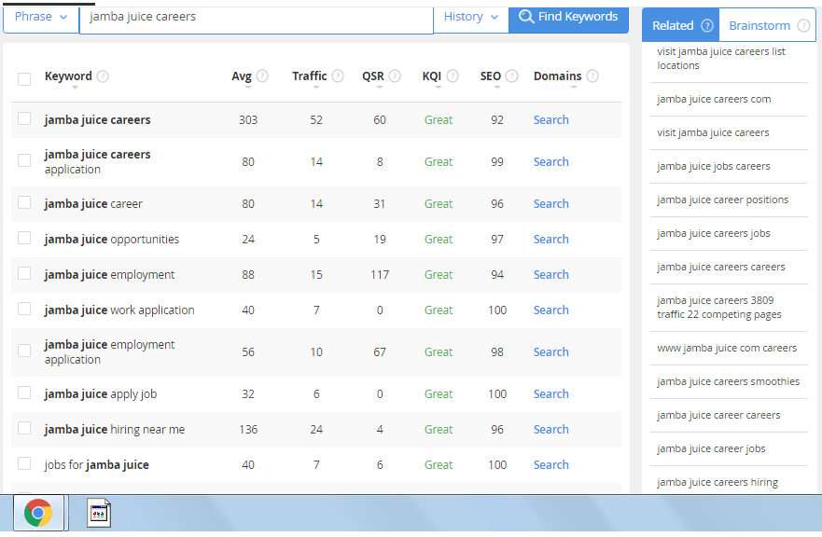
Task: Click the keyword 'jamba juice work application'
Action: click(119, 310)
